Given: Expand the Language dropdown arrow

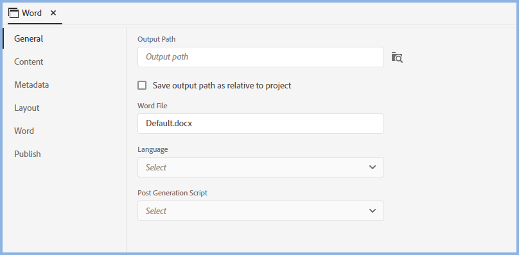Looking at the screenshot, I should (373, 167).
